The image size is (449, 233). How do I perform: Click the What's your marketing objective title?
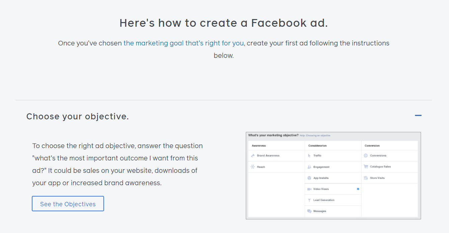(x=273, y=135)
